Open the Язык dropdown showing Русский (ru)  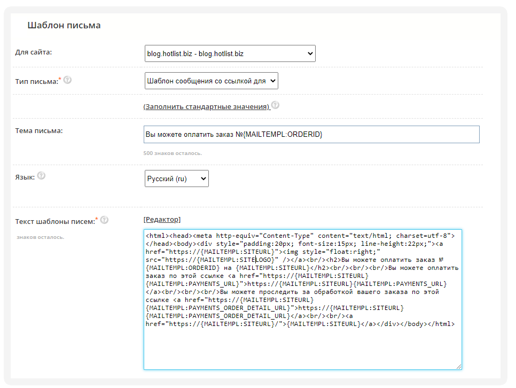[176, 179]
